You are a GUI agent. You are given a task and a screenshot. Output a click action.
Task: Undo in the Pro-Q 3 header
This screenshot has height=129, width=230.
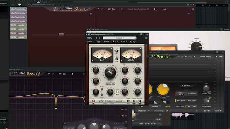tap(49, 74)
